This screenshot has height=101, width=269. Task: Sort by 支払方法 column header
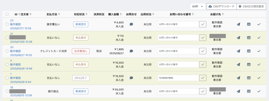[53, 14]
